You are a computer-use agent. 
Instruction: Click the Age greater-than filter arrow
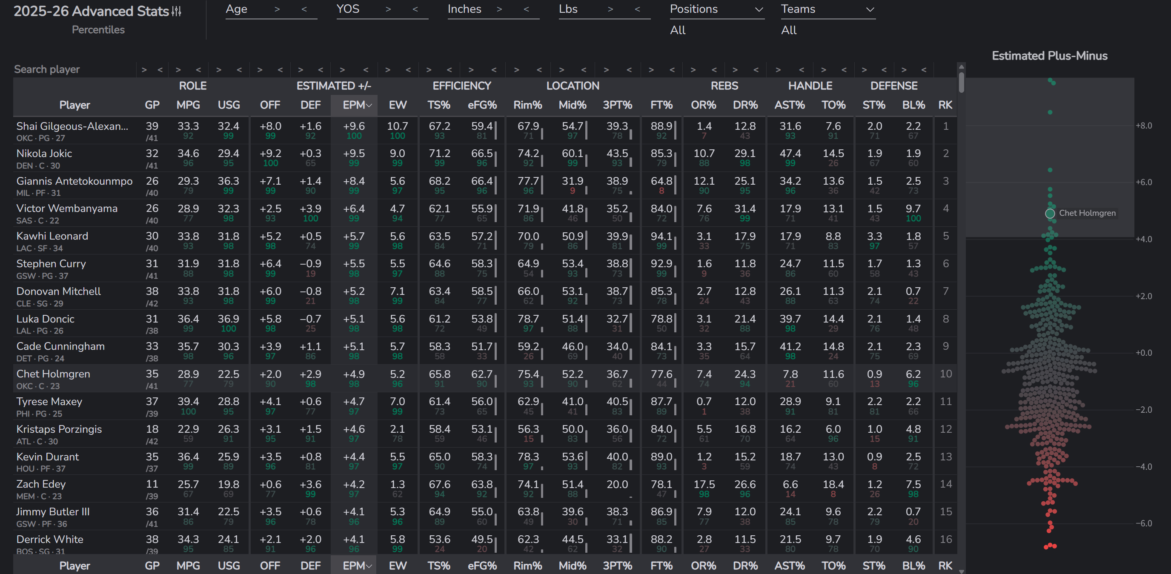[x=277, y=9]
